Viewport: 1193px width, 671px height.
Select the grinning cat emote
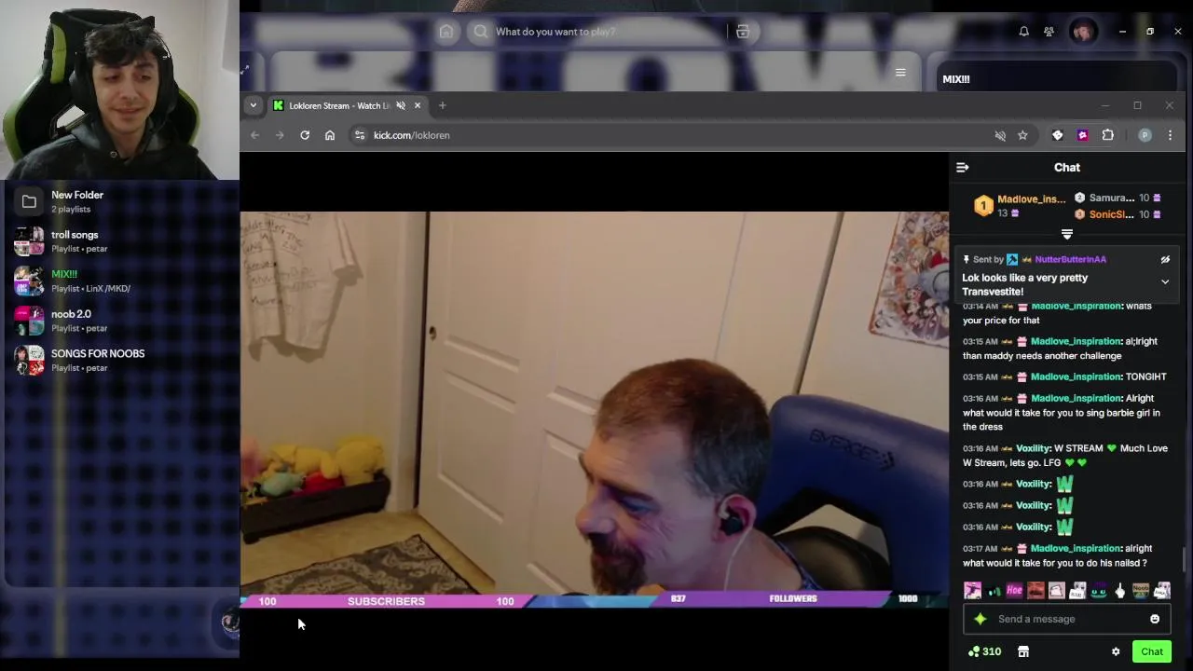[x=1099, y=591]
